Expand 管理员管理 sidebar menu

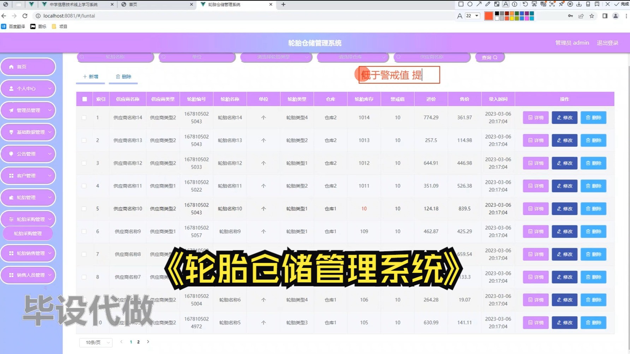click(x=28, y=110)
